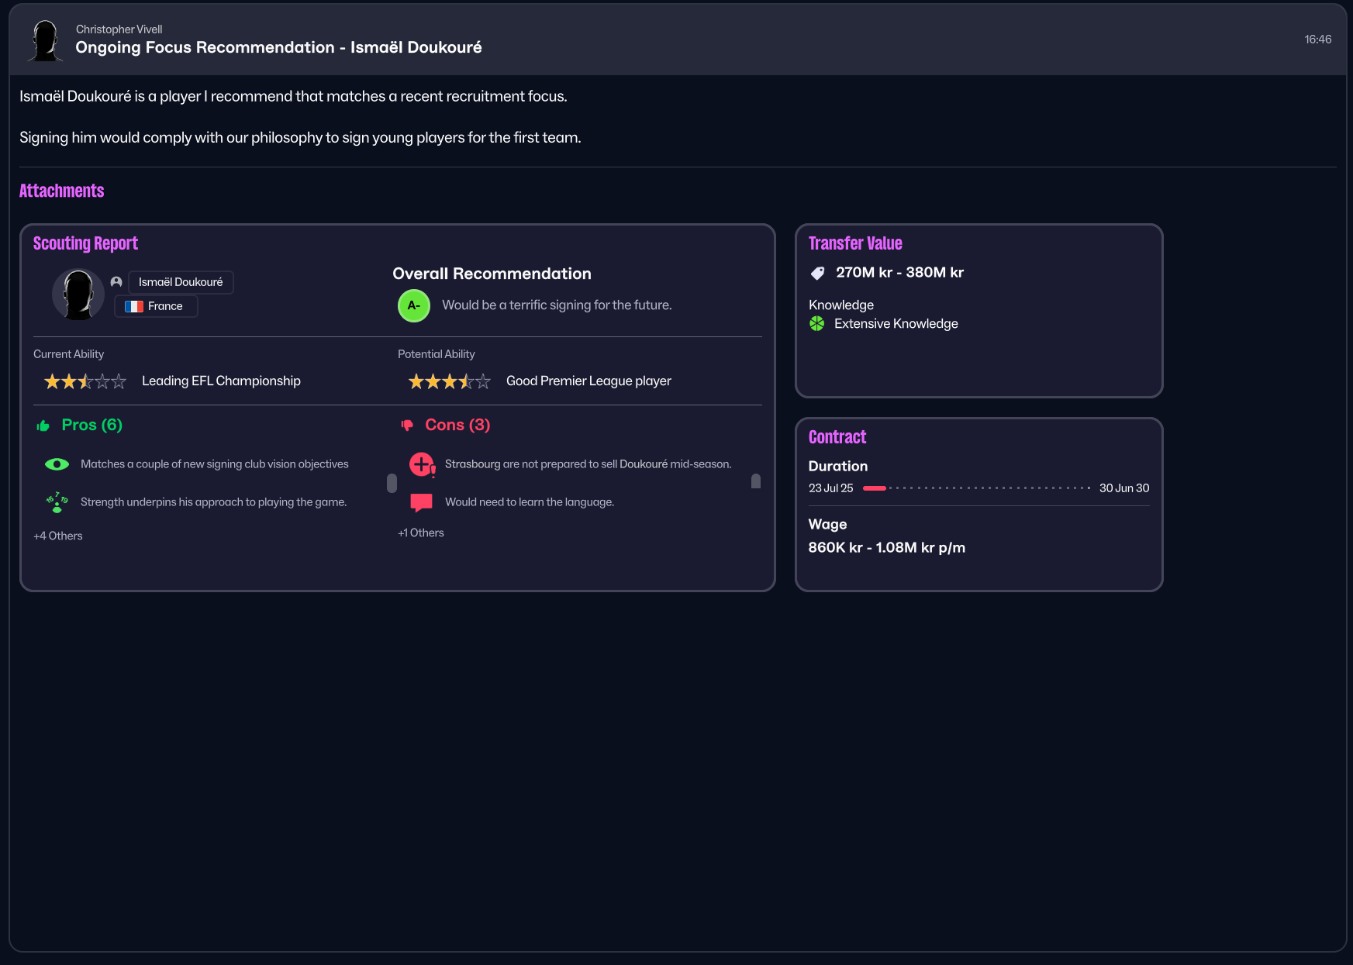The width and height of the screenshot is (1353, 965).
Task: Click the red thumbs-down Cons icon
Action: coord(407,425)
